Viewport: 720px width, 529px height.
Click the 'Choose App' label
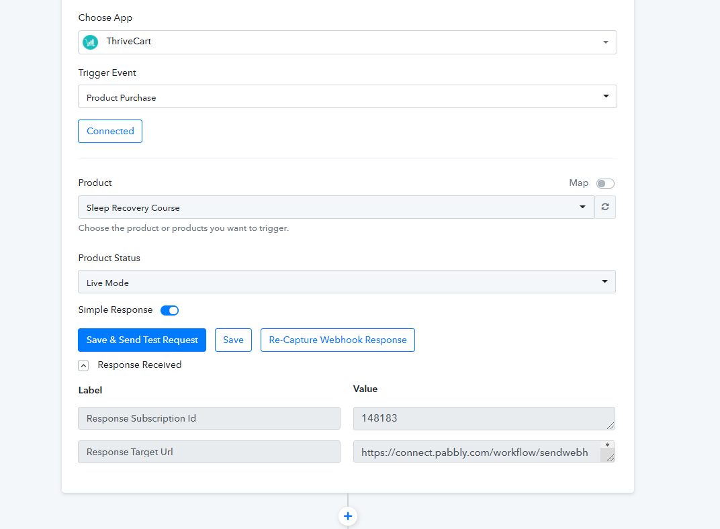(x=105, y=18)
